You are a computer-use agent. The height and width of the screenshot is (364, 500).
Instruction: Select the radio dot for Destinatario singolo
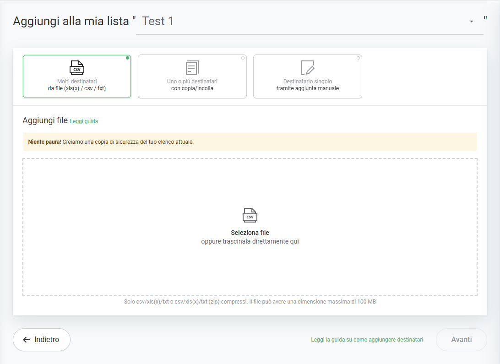358,58
